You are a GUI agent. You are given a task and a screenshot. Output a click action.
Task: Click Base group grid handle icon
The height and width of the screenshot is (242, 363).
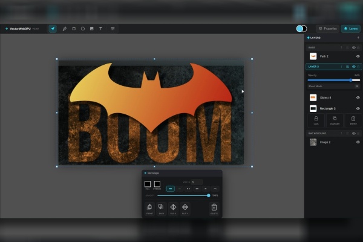click(x=347, y=47)
